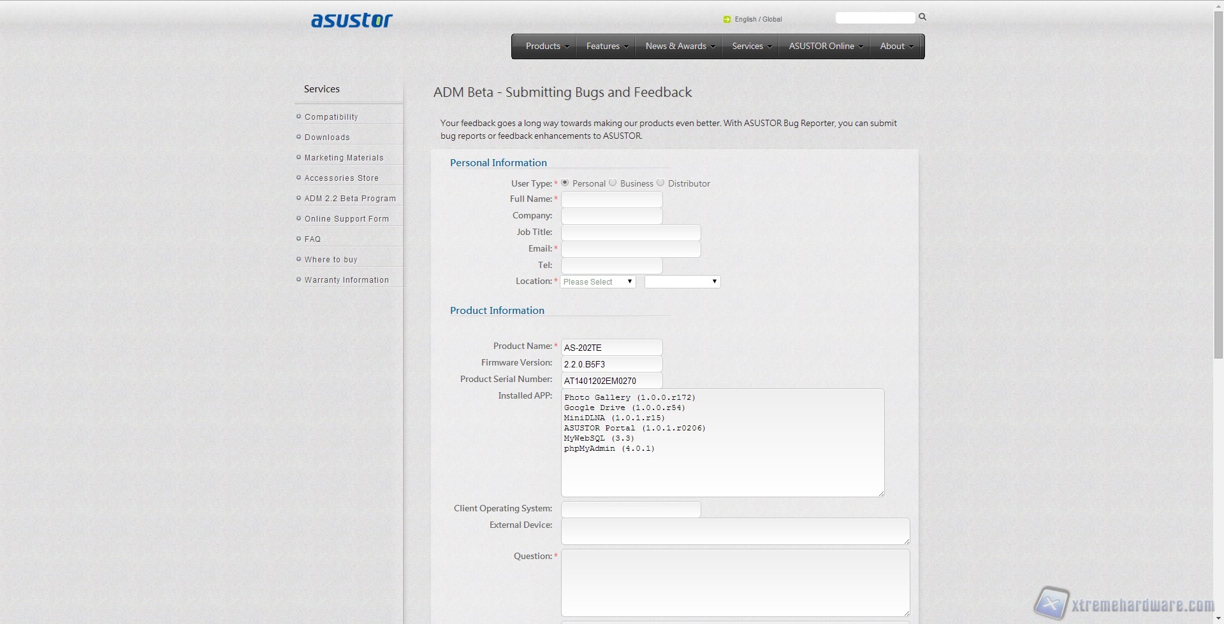Focus the Question text area
The width and height of the screenshot is (1224, 624).
pyautogui.click(x=735, y=582)
